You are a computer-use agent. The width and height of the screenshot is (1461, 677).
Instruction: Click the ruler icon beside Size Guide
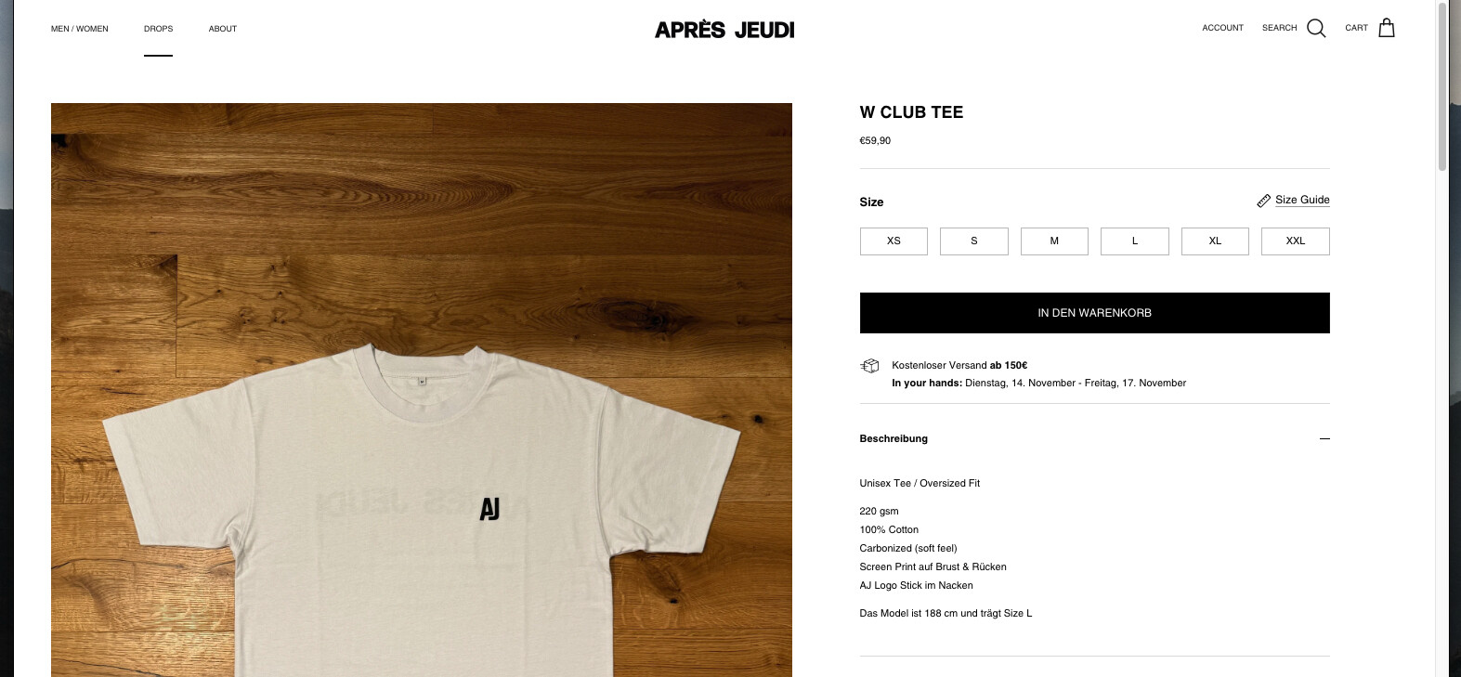click(x=1263, y=201)
